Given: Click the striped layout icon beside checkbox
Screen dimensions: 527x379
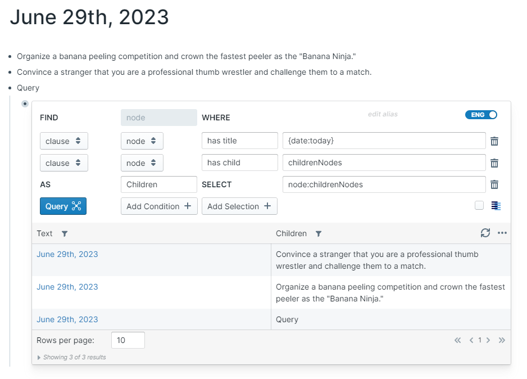Looking at the screenshot, I should [496, 206].
